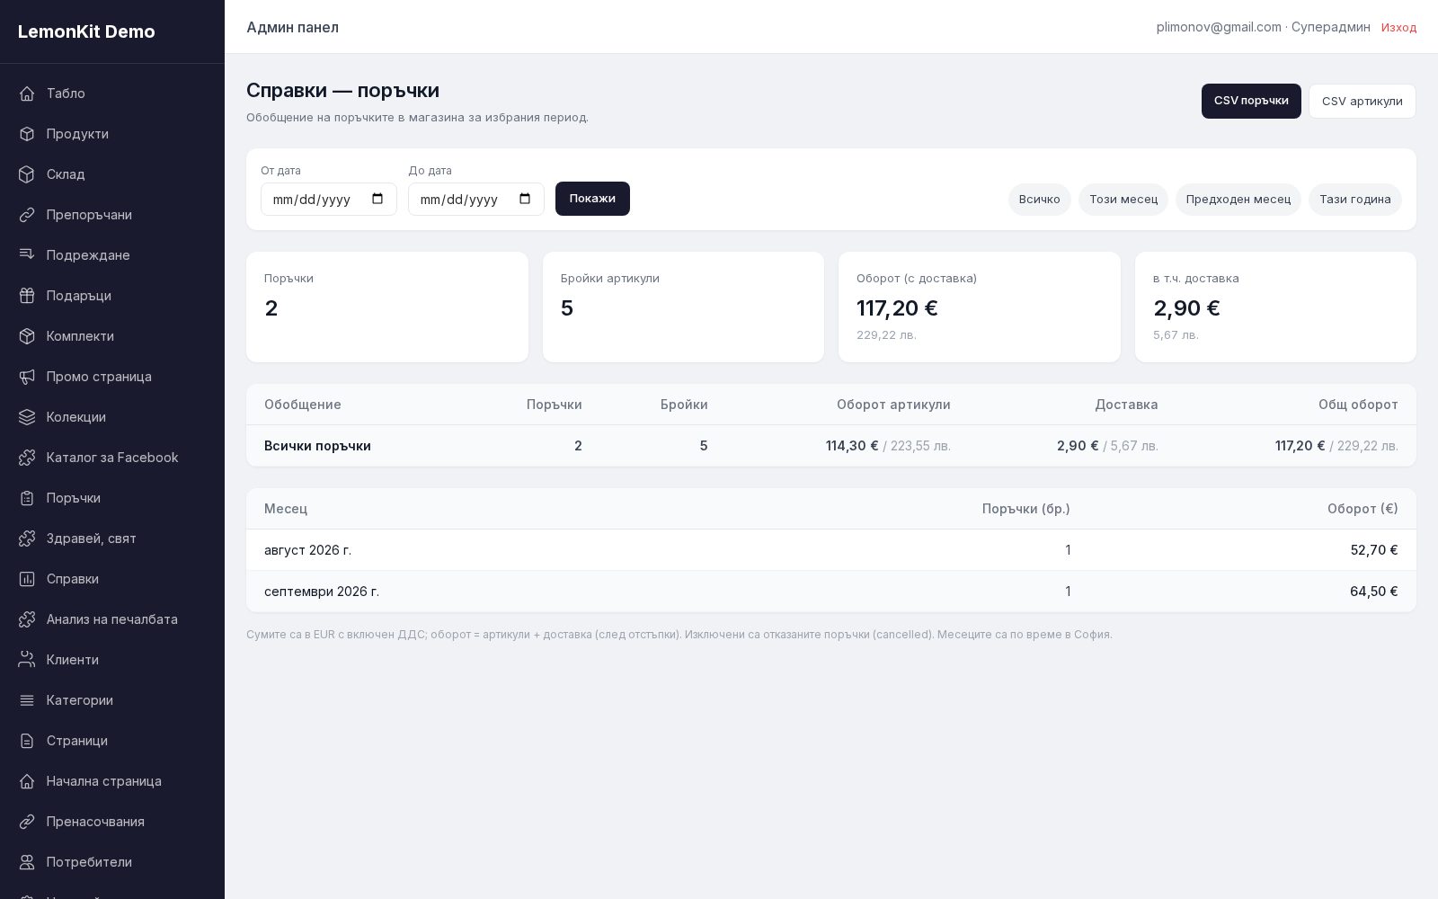This screenshot has width=1438, height=899.
Task: Click the Поръчки clipboard icon
Action: [x=27, y=498]
